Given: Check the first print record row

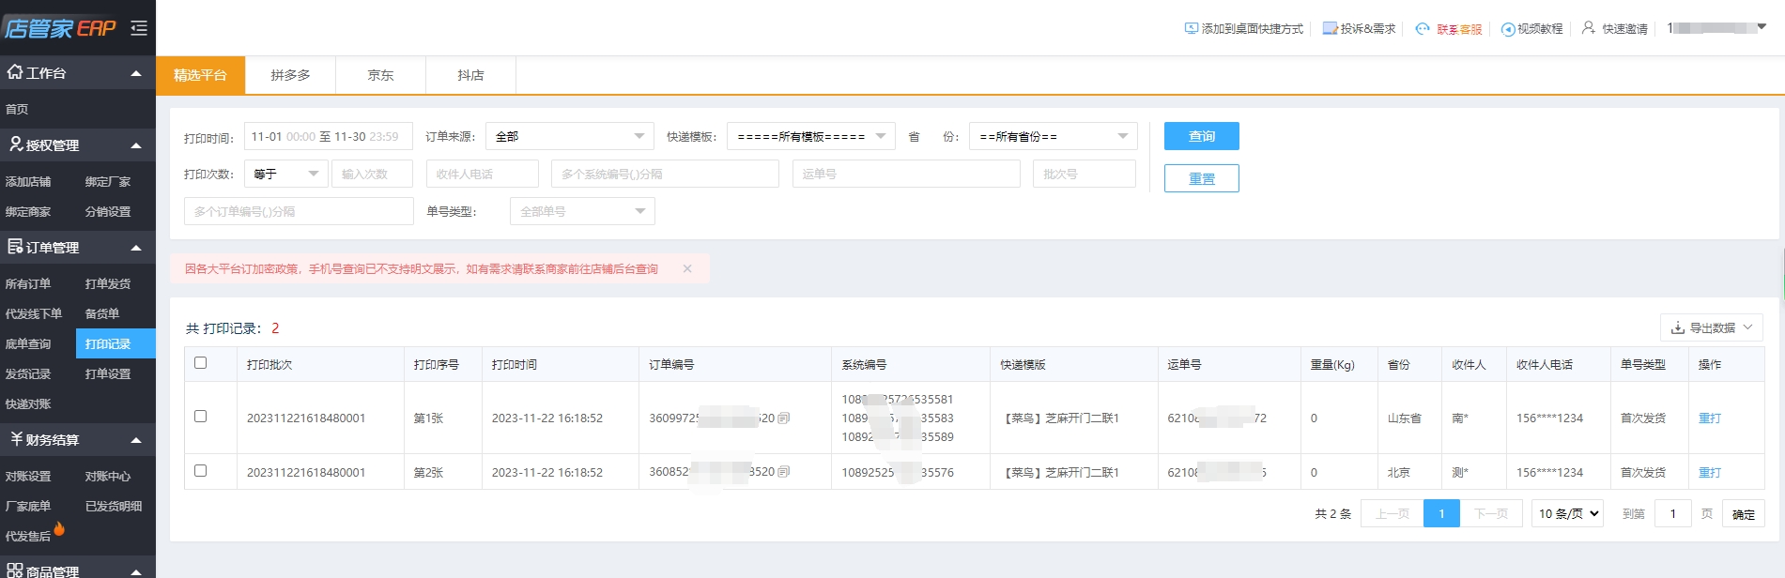Looking at the screenshot, I should click(200, 417).
